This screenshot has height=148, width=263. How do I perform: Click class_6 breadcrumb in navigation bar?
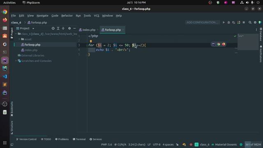(x=16, y=23)
